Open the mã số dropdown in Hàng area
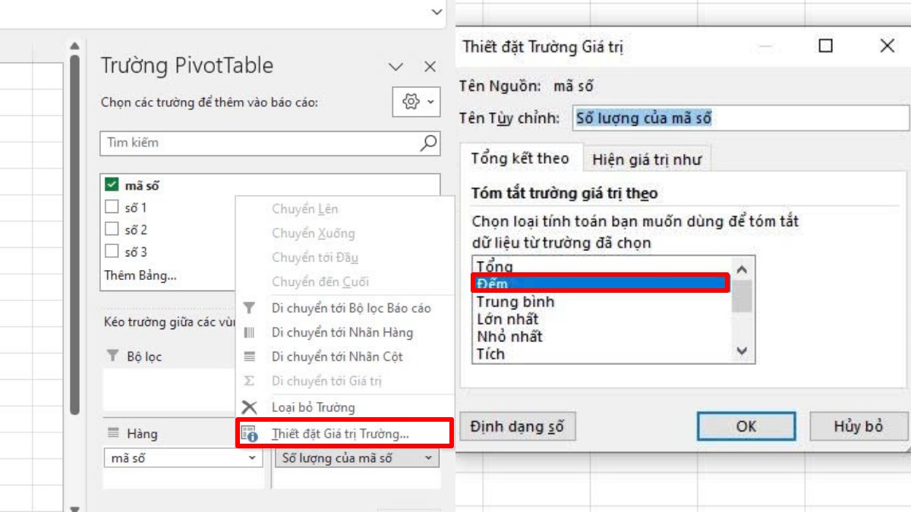The height and width of the screenshot is (512, 911). (254, 458)
